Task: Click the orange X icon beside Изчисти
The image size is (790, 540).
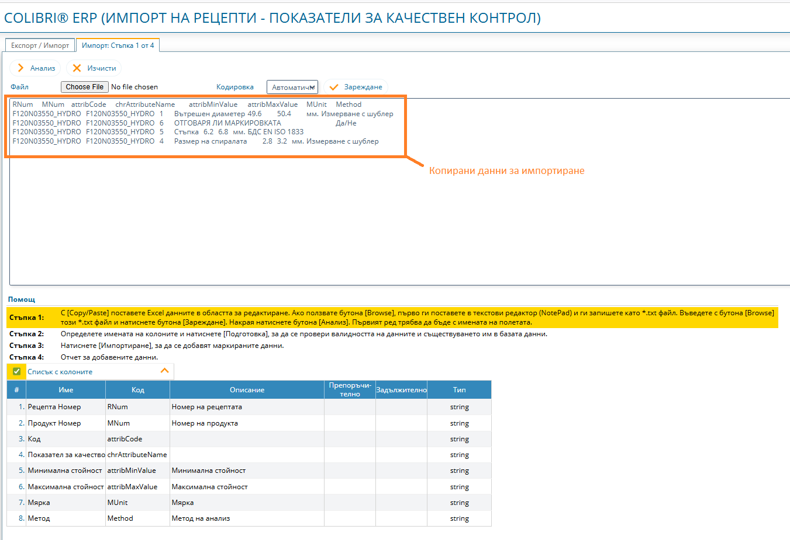Action: pyautogui.click(x=77, y=68)
